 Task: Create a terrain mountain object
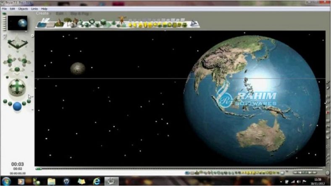[59, 23]
